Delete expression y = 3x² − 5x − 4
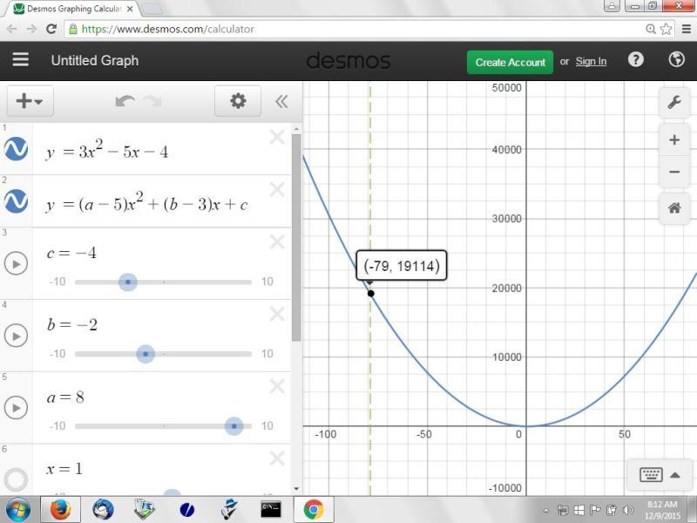This screenshot has width=697, height=523. tap(277, 137)
